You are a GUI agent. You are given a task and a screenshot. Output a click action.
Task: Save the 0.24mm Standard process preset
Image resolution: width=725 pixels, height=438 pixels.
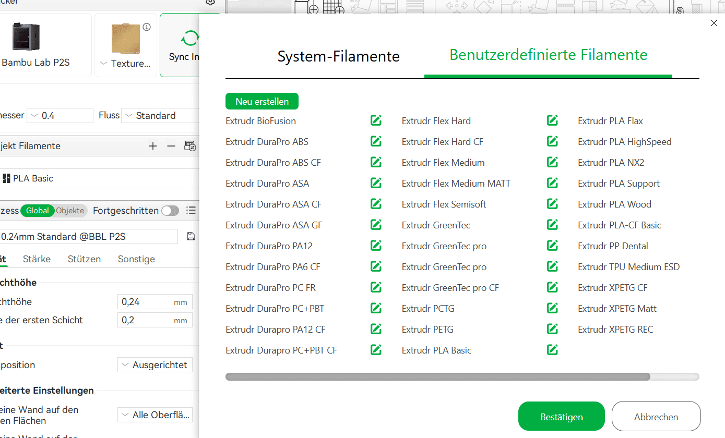(191, 237)
